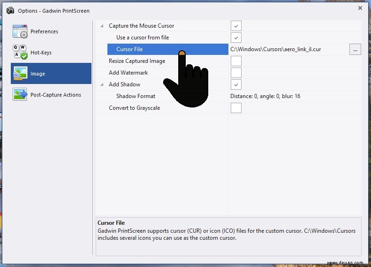Disable the Add Shadow checkbox
The width and height of the screenshot is (371, 267).
[236, 84]
